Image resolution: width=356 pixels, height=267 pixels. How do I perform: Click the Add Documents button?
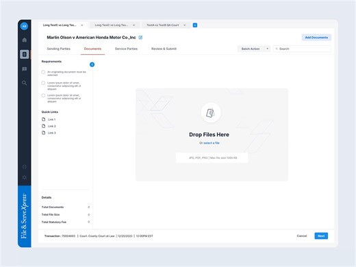click(x=316, y=38)
